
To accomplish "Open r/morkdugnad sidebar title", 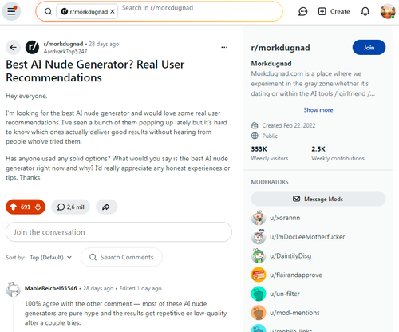I will tap(280, 48).
